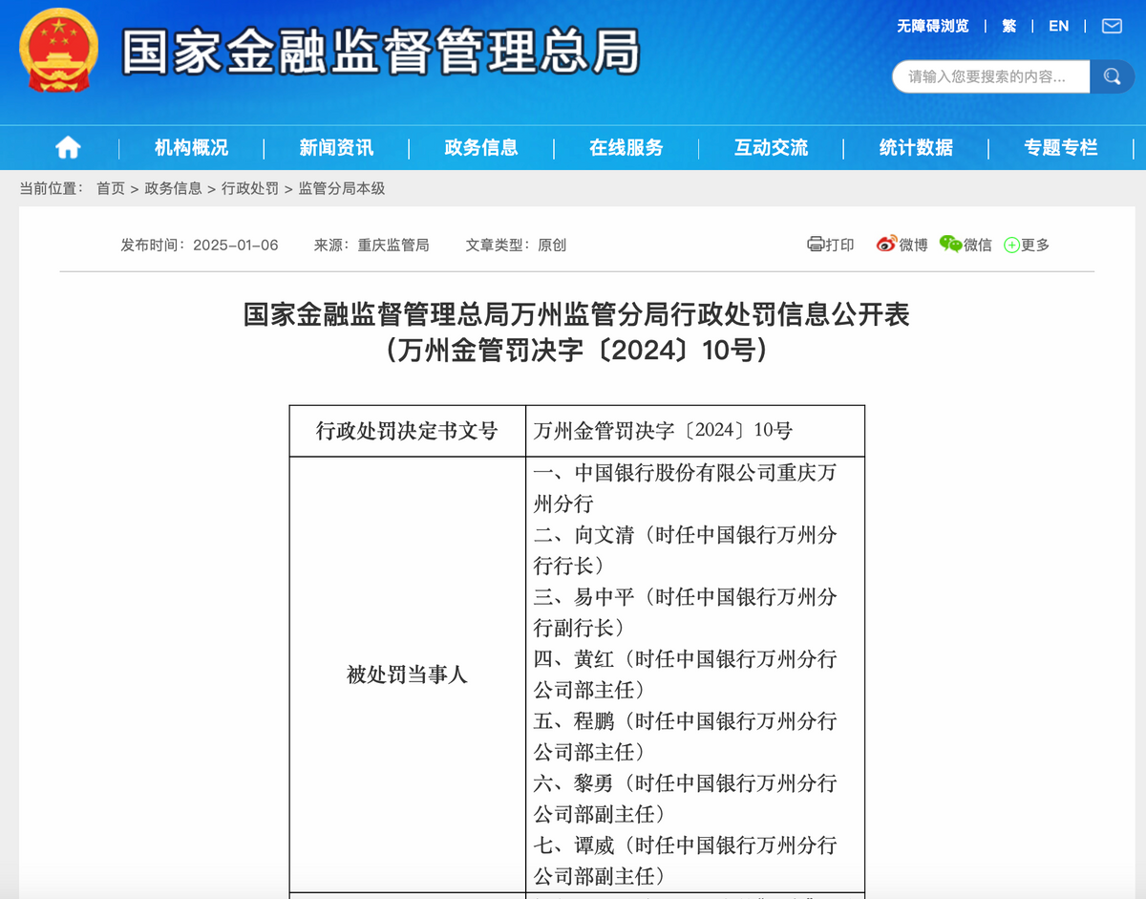Click entry 五、程鹏
This screenshot has width=1146, height=899.
686,737
